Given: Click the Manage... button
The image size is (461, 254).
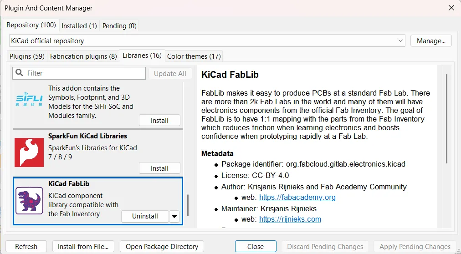Looking at the screenshot, I should 431,41.
